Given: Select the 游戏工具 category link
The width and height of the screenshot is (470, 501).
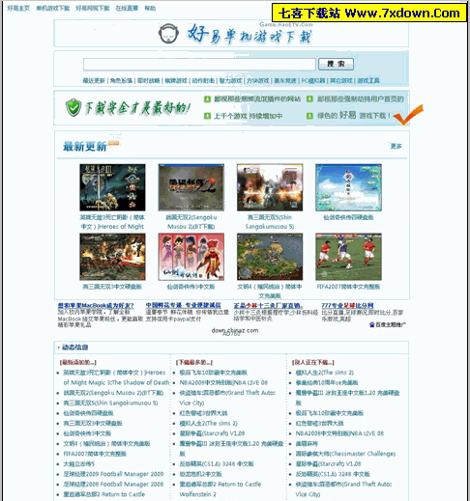Looking at the screenshot, I should click(x=368, y=80).
